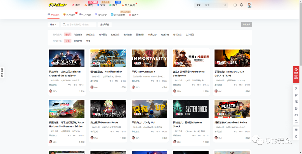302x154 pixels.
Task: Open the System Shock thumbnail
Action: point(191,109)
